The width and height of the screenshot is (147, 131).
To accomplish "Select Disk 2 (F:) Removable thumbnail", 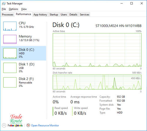I will [10, 82].
